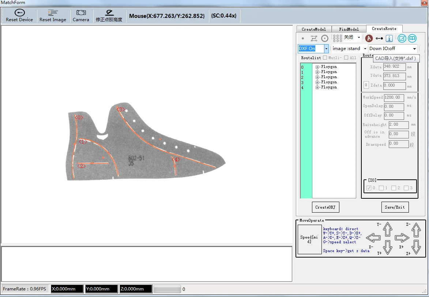Enable the Mutli- checkbox beside Routelist
The height and width of the screenshot is (297, 429).
(x=325, y=58)
